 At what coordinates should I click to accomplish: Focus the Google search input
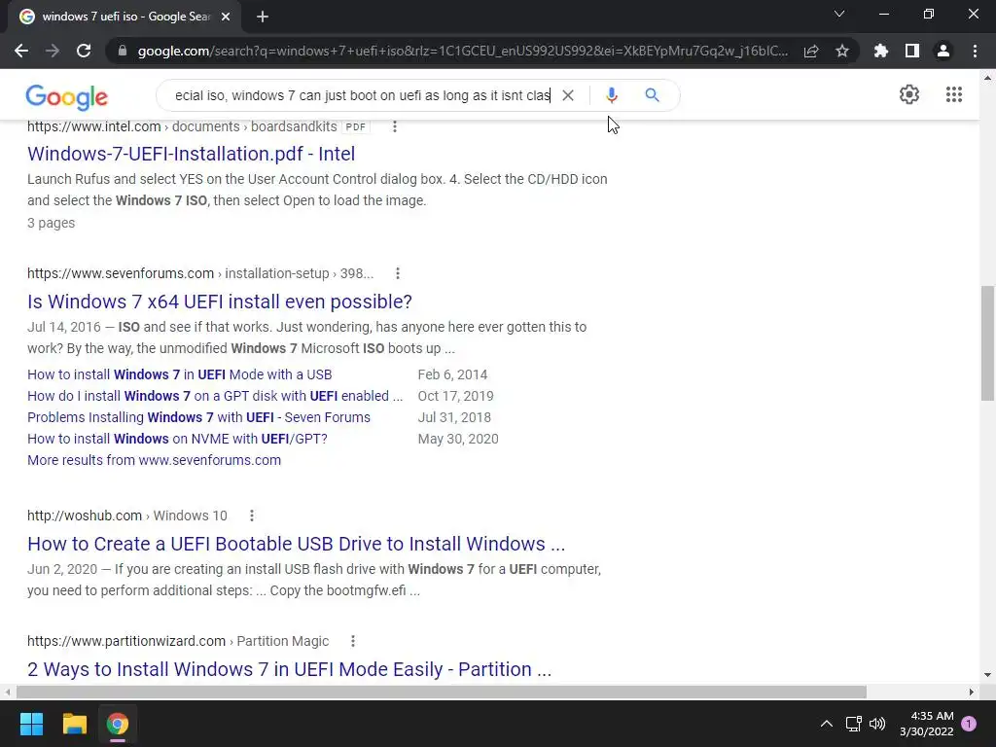pyautogui.click(x=363, y=95)
